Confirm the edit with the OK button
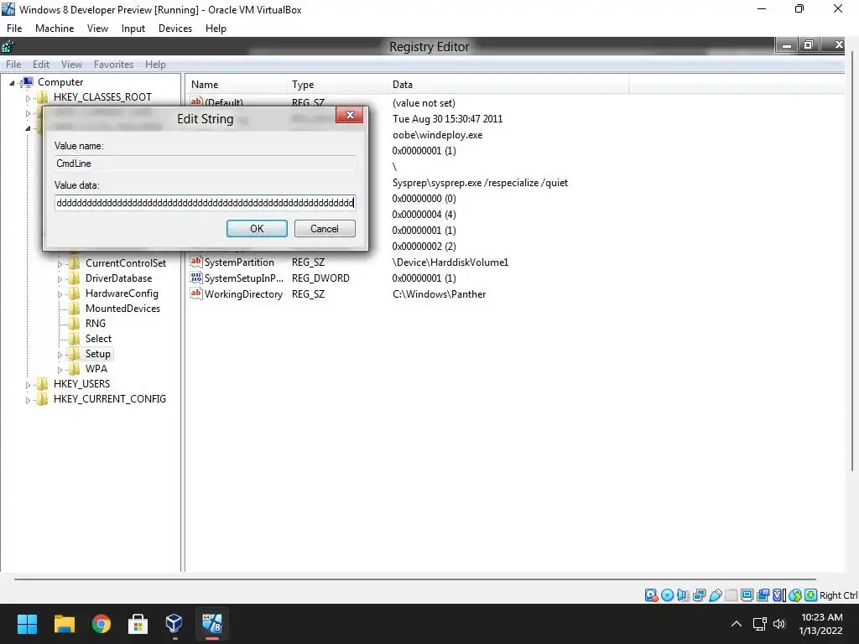This screenshot has height=644, width=859. coord(257,228)
